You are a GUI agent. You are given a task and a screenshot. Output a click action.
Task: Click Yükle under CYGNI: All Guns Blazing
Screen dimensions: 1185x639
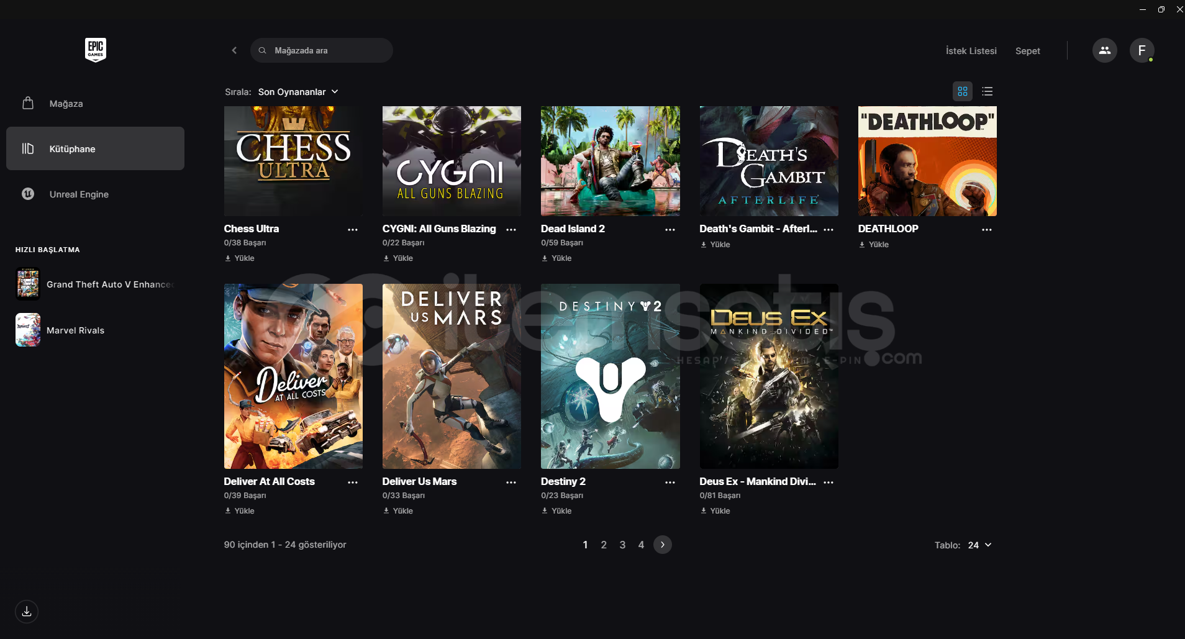(x=398, y=258)
